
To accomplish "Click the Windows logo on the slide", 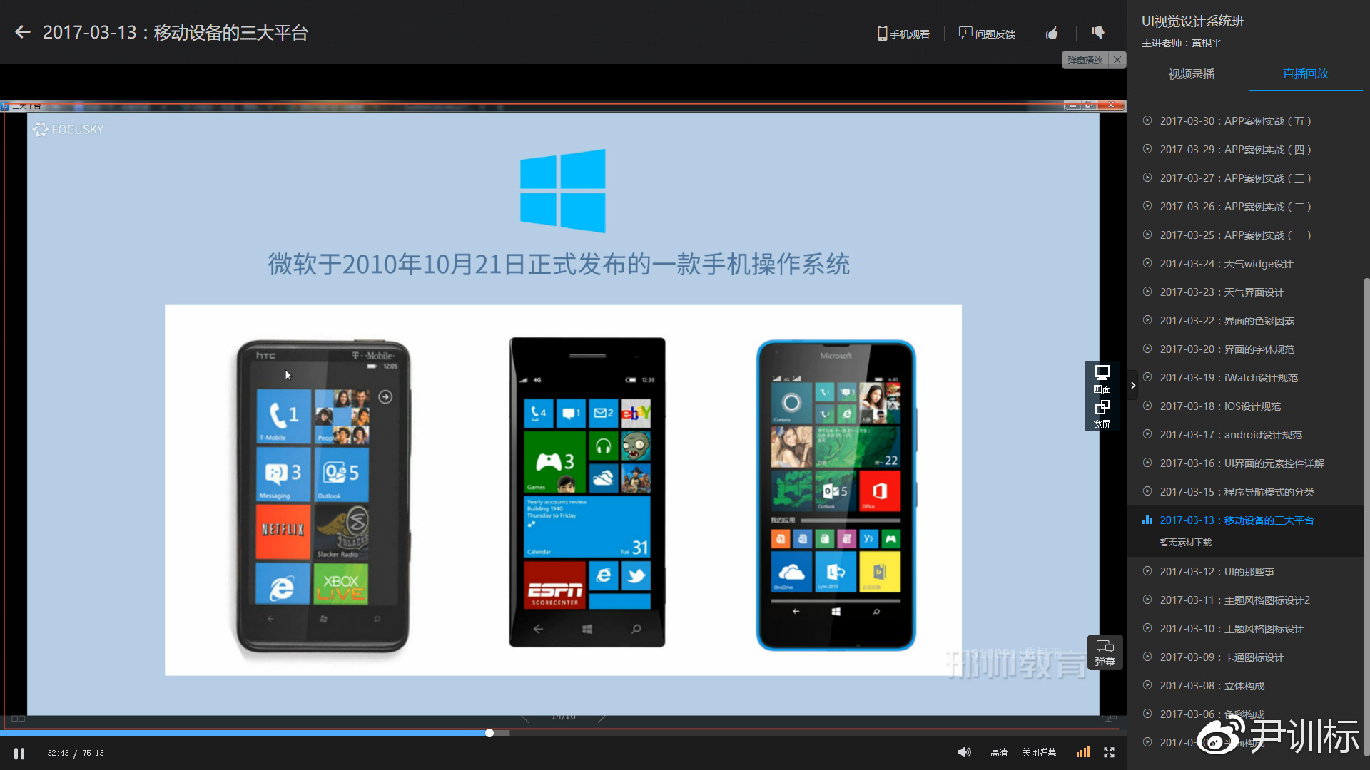I will (563, 191).
